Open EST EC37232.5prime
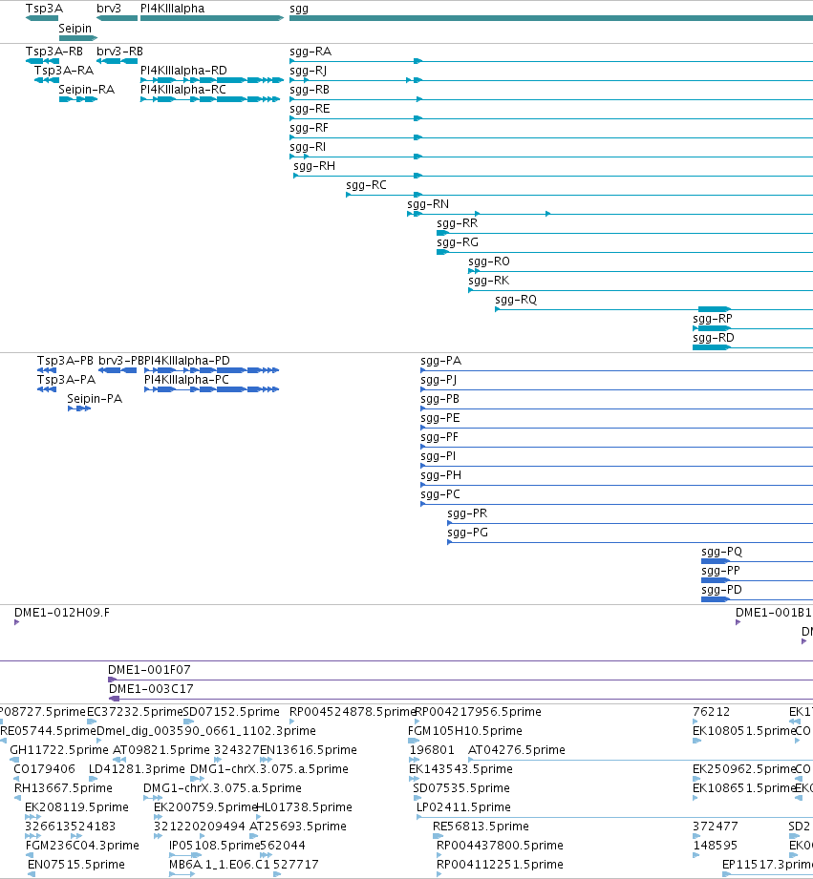 [135, 711]
